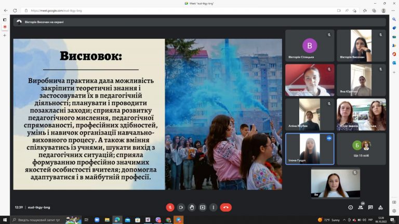399x224 pixels.
Task: Toggle the microphone mute button
Action: [x=170, y=207]
